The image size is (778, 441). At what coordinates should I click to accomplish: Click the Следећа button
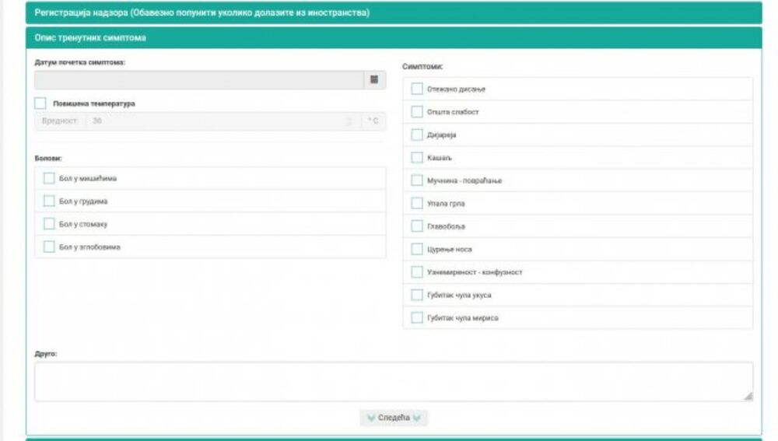coord(394,418)
